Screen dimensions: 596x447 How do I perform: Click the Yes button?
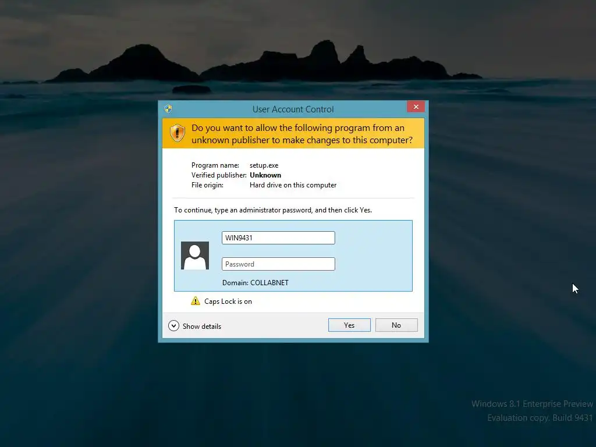pos(349,325)
